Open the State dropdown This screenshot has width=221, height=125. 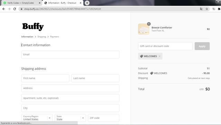[70, 118]
